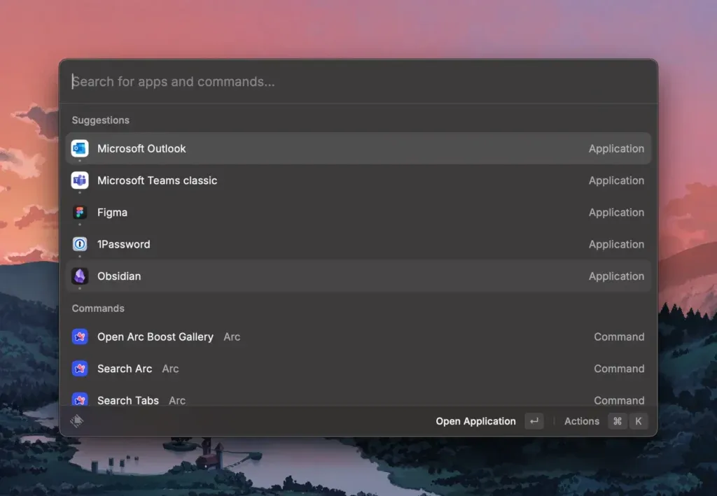Click the Arc icon beside Search Arc
Screen dimensions: 717x496
click(80, 369)
